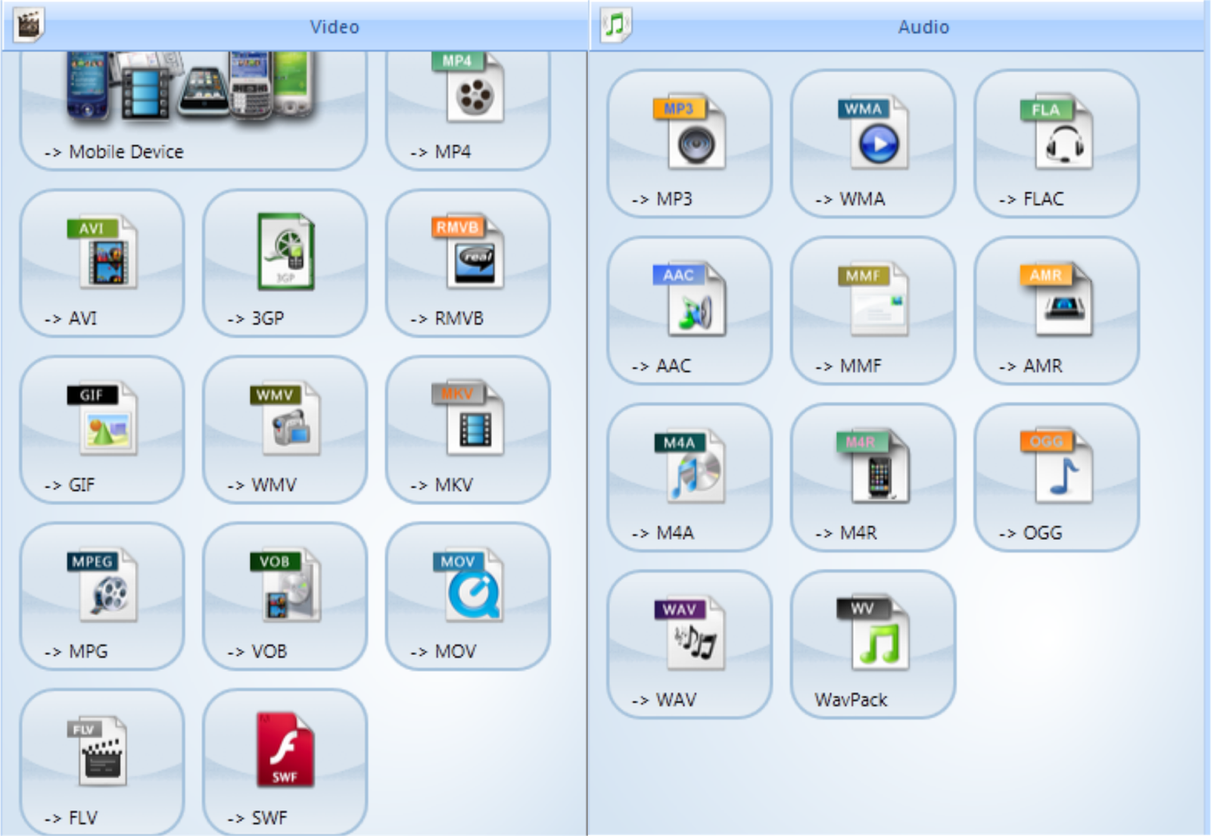Open the Audio category header
The image size is (1211, 836).
(897, 27)
